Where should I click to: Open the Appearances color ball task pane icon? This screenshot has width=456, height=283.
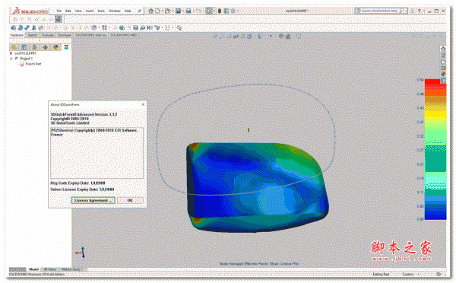pyautogui.click(x=443, y=74)
